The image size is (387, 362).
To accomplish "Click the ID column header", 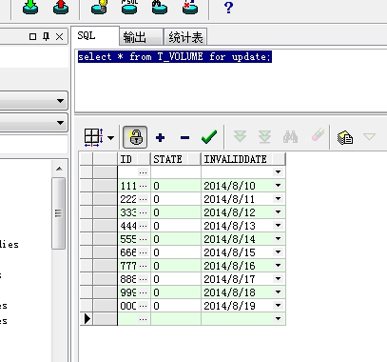I will [x=134, y=159].
